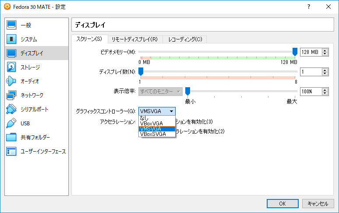Open the 共有フォルダー folder icon

click(x=11, y=137)
